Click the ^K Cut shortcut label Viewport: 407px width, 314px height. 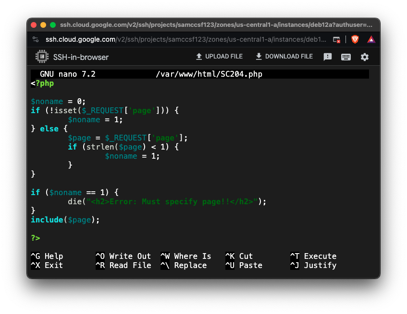(x=239, y=256)
